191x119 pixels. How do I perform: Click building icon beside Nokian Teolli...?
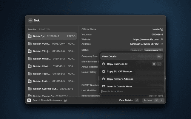[x=30, y=74]
